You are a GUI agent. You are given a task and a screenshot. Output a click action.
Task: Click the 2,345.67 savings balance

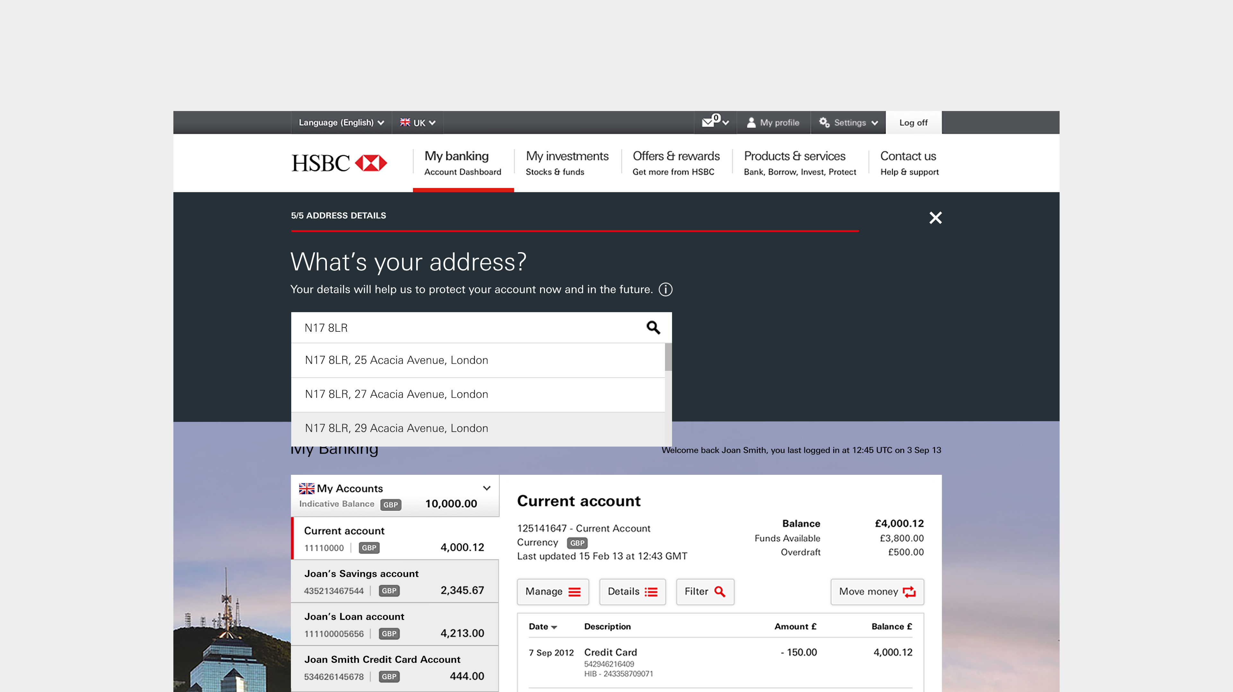coord(462,591)
